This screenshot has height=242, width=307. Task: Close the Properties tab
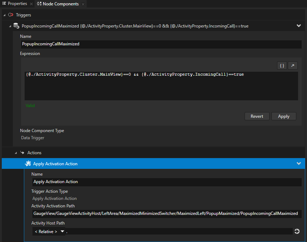[x=31, y=4]
